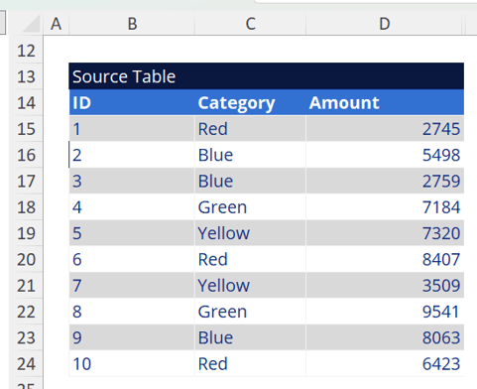Viewport: 477px width, 389px height.
Task: Select the cell with ID 5
Action: (132, 233)
